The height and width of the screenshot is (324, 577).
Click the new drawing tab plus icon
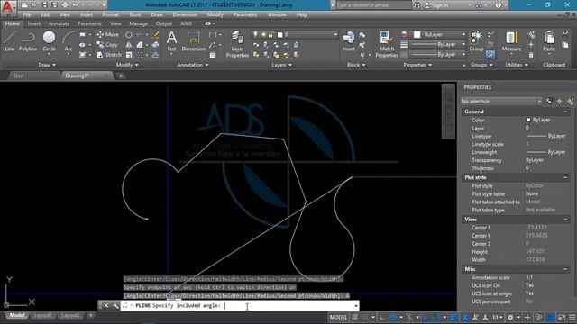point(121,76)
